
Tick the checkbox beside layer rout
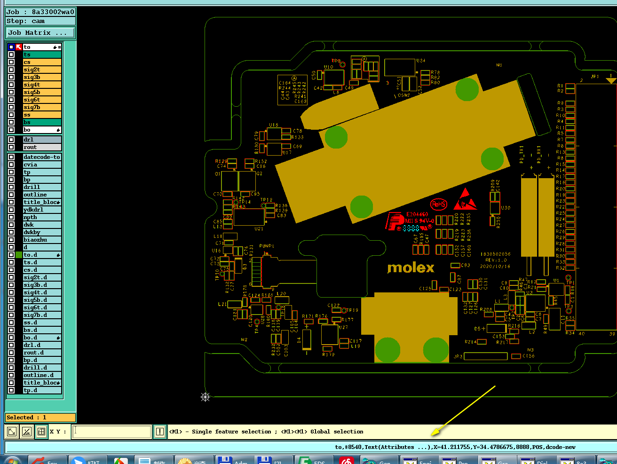(11, 147)
